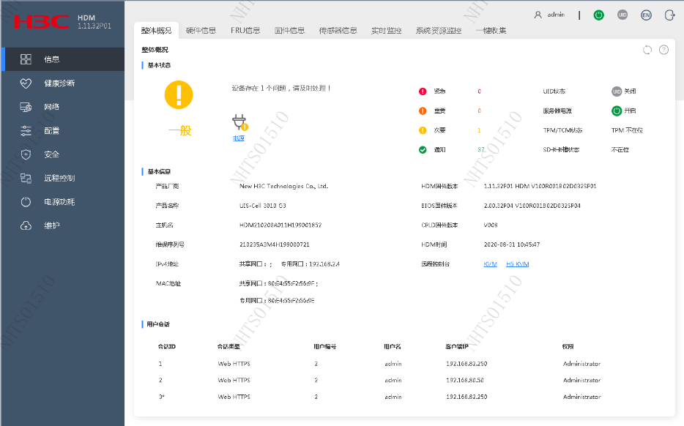The height and width of the screenshot is (426, 684).
Task: Click the yellow 次要 alert icon
Action: (423, 130)
